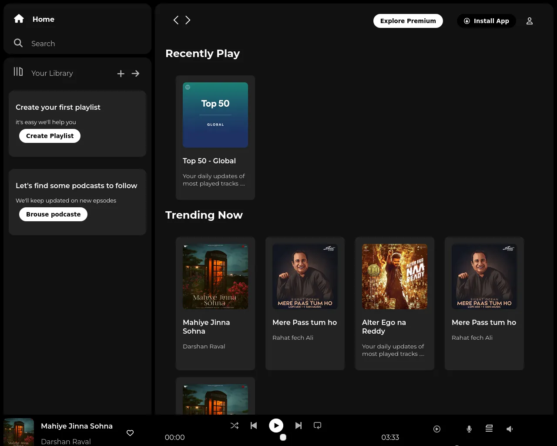The width and height of the screenshot is (557, 446).
Task: Click the Home house icon
Action: (19, 18)
